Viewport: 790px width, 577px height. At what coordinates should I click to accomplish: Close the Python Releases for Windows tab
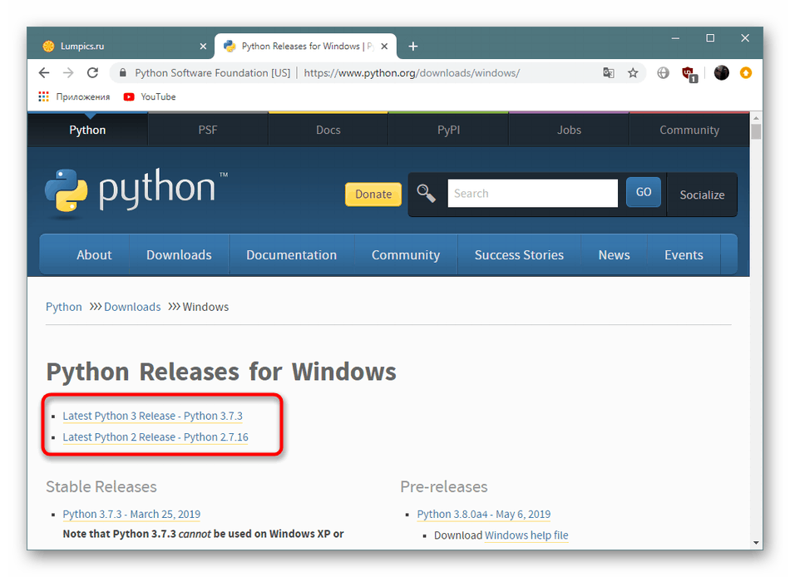coord(384,47)
